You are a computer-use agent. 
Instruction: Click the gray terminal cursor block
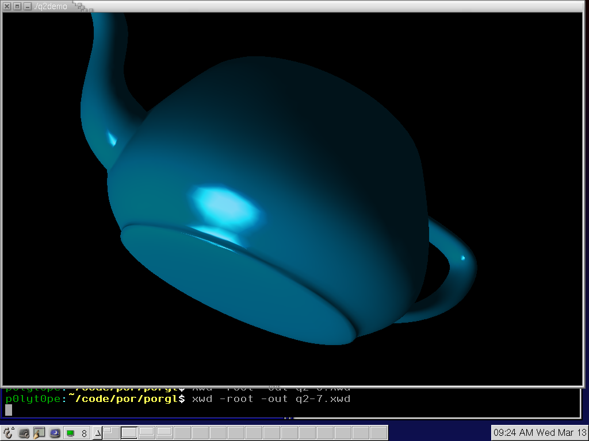pos(9,409)
